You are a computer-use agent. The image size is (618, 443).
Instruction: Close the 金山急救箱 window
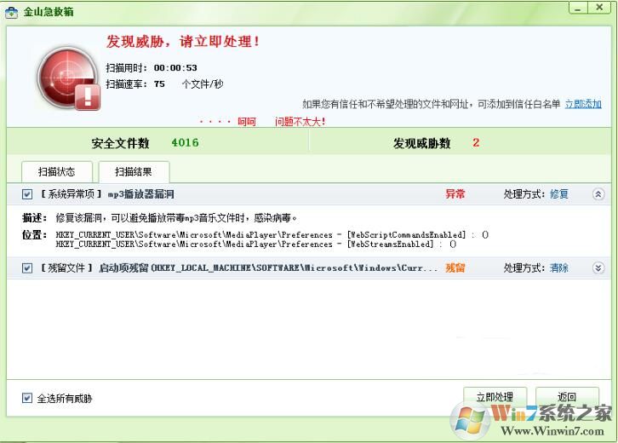[x=599, y=8]
